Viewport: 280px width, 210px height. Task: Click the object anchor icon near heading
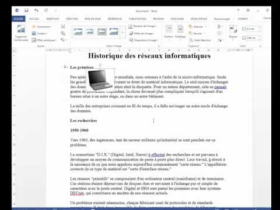point(65,67)
